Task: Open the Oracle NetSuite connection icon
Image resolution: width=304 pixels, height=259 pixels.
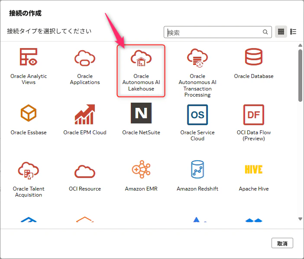Action: coord(141,113)
